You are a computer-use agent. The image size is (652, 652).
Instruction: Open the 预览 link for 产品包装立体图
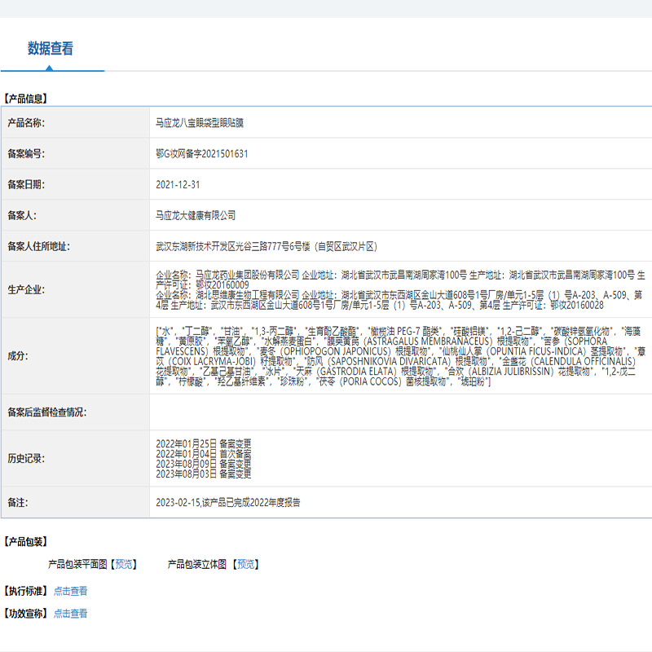[x=245, y=564]
